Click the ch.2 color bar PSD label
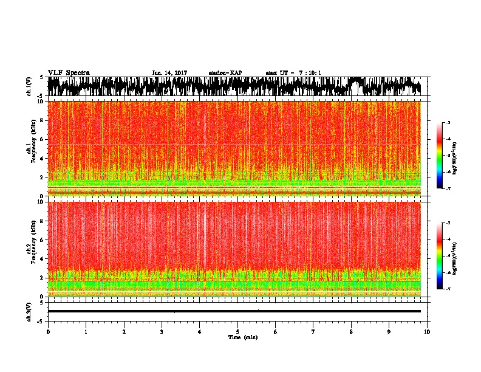Image resolution: width=481 pixels, height=372 pixels. [454, 258]
